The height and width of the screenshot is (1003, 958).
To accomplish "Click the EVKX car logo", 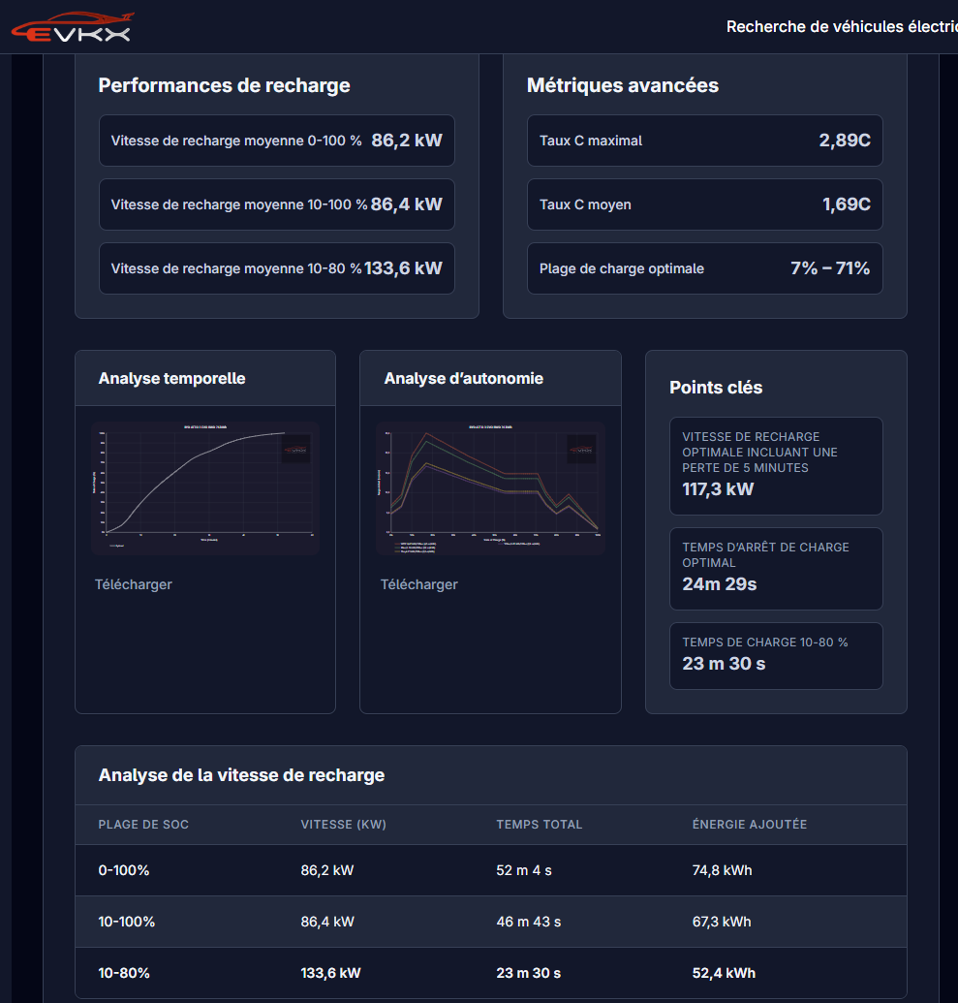I will (x=73, y=27).
